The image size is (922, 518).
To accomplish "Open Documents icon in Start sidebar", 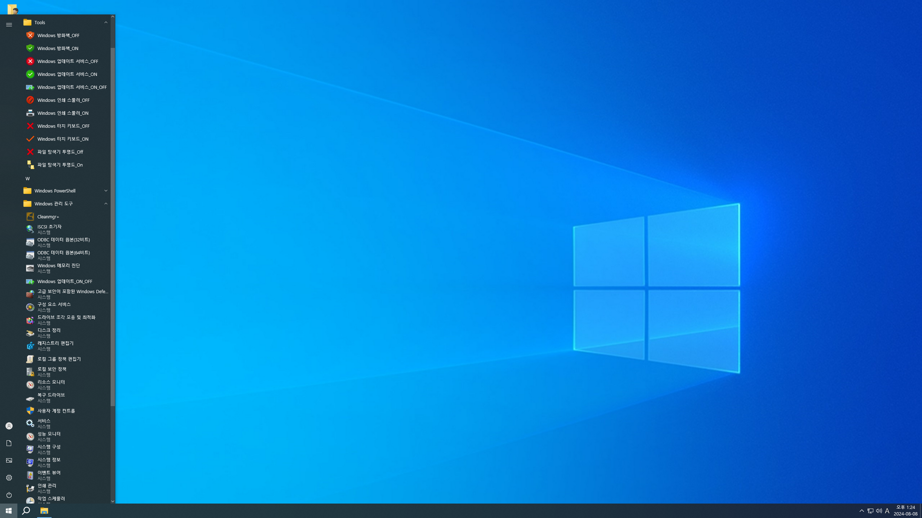I will pos(9,443).
